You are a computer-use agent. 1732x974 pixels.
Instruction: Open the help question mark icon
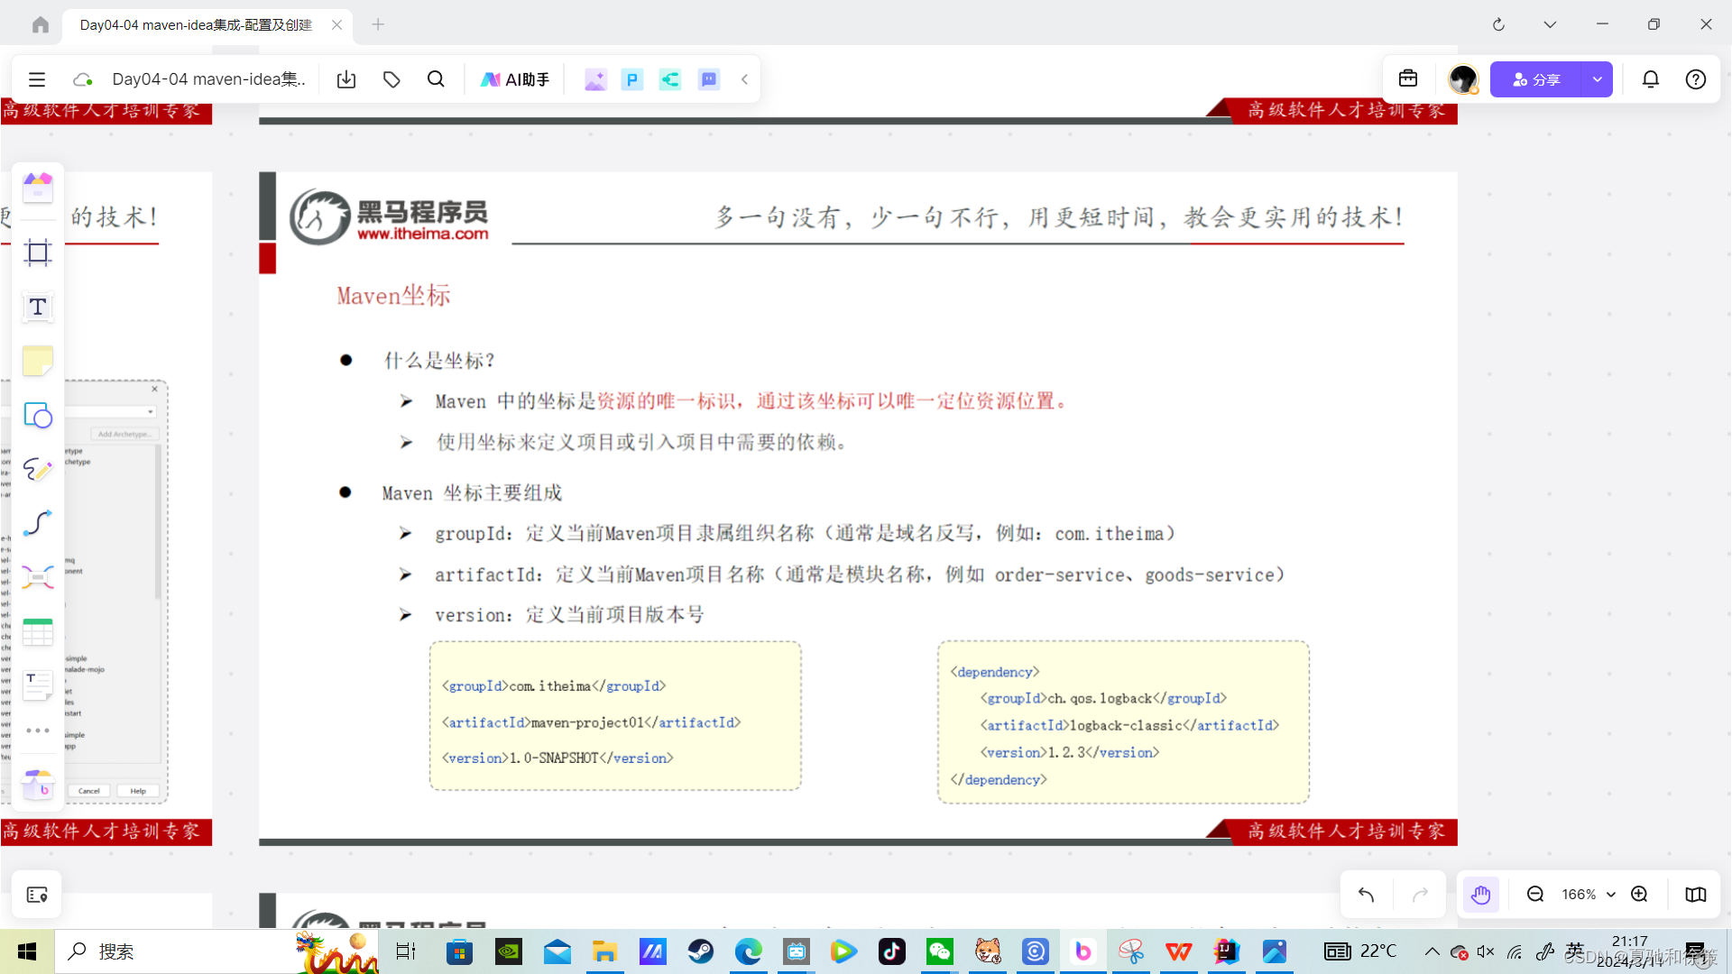coord(1696,79)
